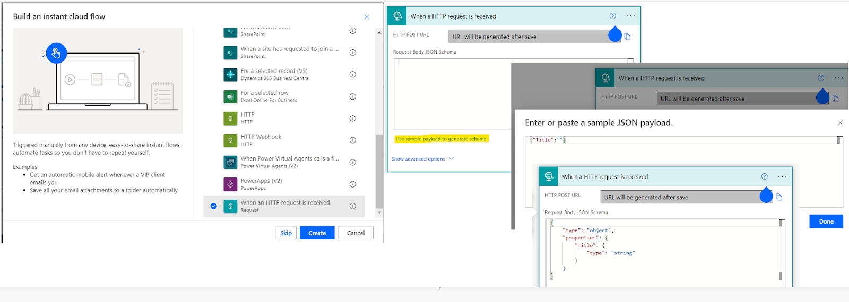Open info for 'For a selected row'

pyautogui.click(x=352, y=96)
